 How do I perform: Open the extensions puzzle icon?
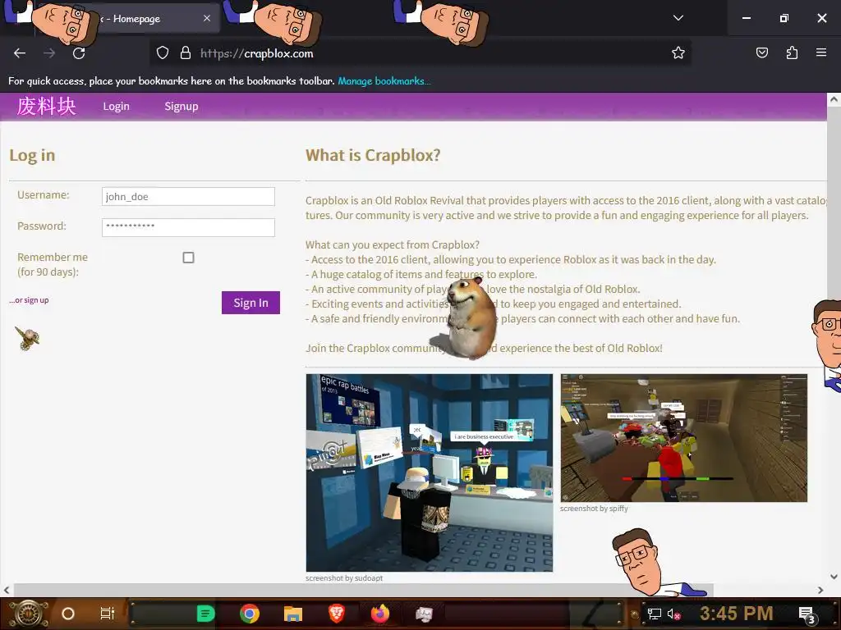(x=792, y=52)
